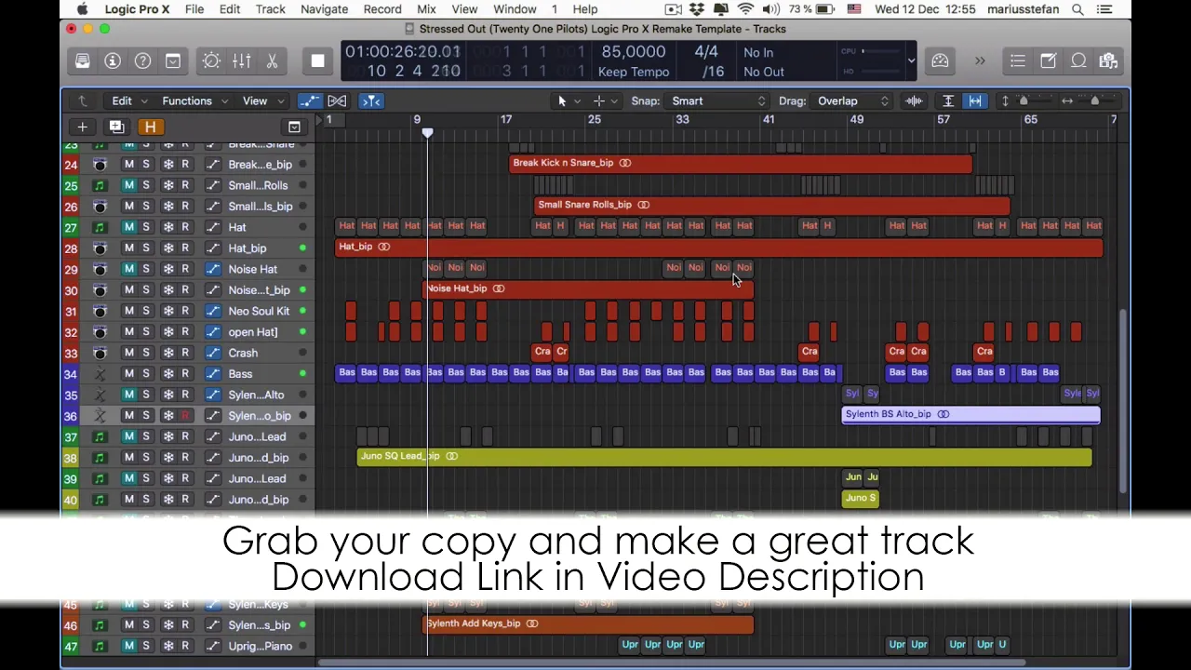Viewport: 1191px width, 670px height.
Task: Open the media Browsers icon
Action: 1108,61
